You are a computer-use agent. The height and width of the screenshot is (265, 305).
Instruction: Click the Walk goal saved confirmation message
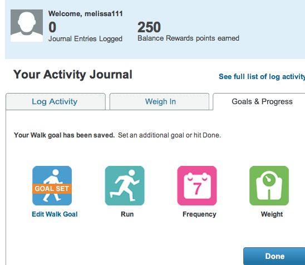pos(117,135)
